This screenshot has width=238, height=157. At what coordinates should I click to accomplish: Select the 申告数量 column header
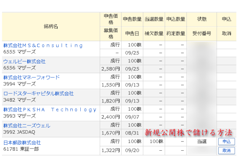[132, 19]
